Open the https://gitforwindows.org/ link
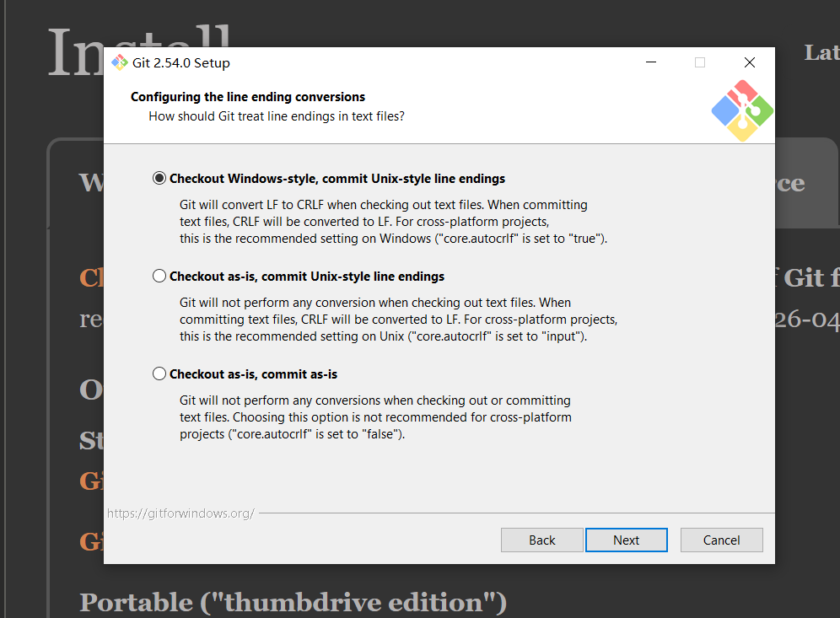Viewport: 840px width, 618px height. tap(180, 513)
